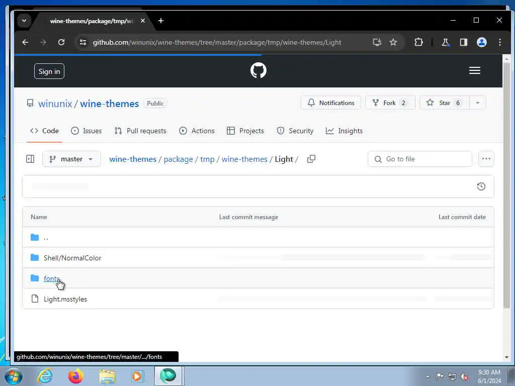This screenshot has width=515, height=386.
Task: Open the Actions tab
Action: pos(197,131)
